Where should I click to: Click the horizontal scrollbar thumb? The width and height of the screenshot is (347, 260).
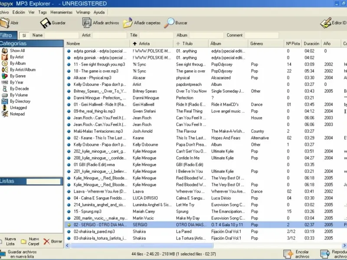point(142,245)
